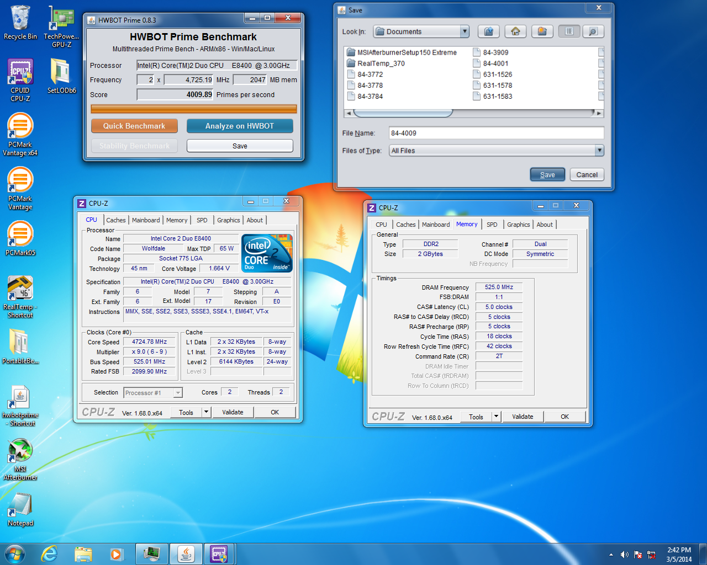Select the MSIAfterburnerSetup150 Extreme folder
This screenshot has height=565, width=707.
[402, 52]
